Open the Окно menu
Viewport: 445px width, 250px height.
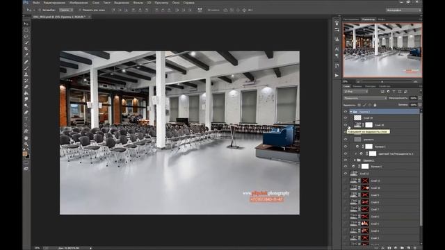pos(176,3)
